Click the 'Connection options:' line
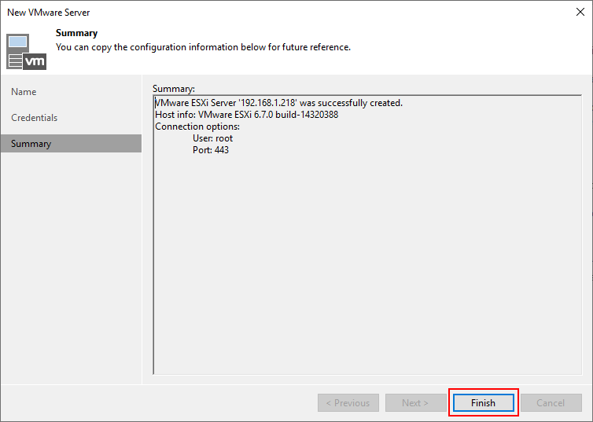This screenshot has width=593, height=422. click(197, 127)
